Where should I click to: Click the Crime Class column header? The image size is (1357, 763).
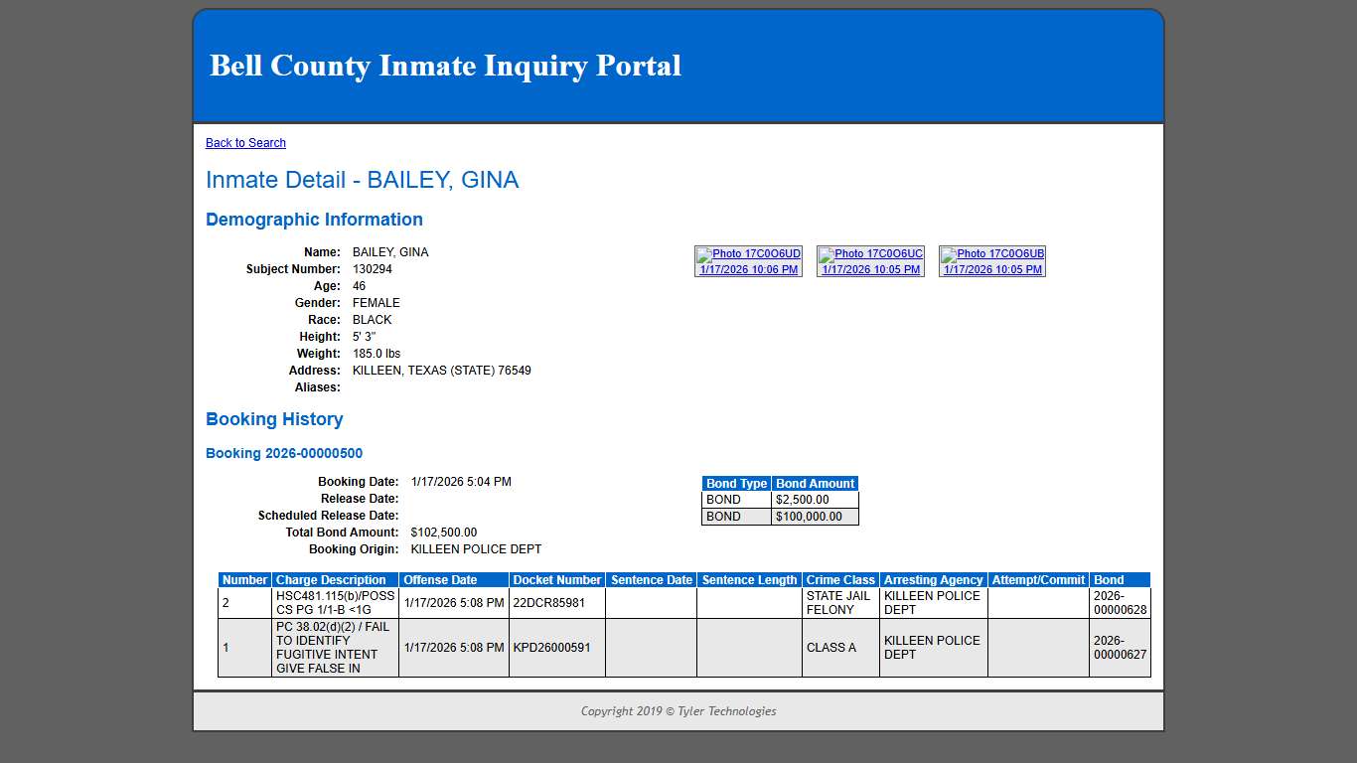[839, 579]
